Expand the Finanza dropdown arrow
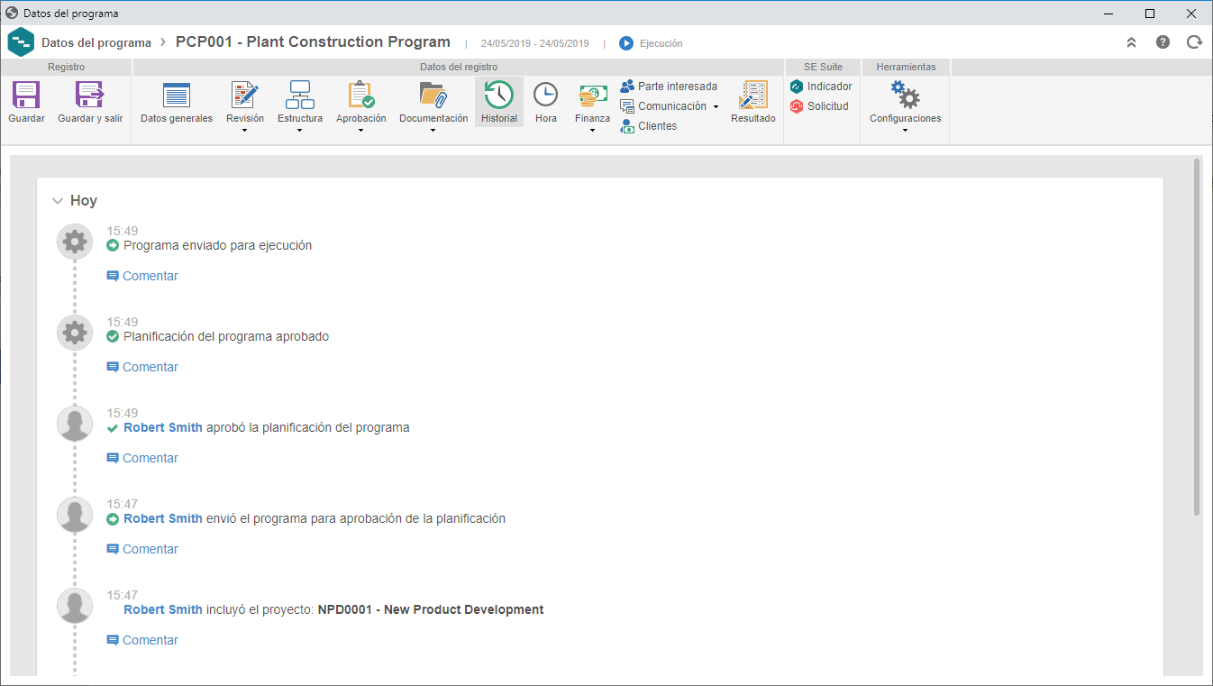Screen dimensions: 1213x686 pyautogui.click(x=593, y=131)
